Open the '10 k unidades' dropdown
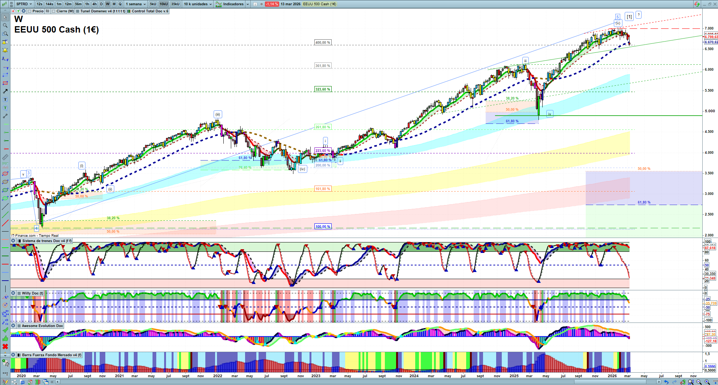 click(x=197, y=4)
